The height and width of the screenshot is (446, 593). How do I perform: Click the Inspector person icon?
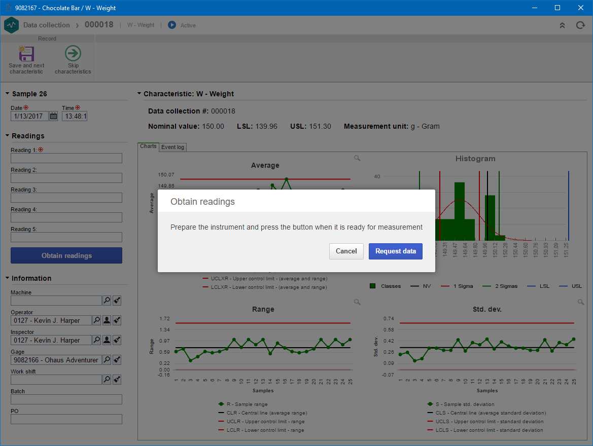pyautogui.click(x=107, y=340)
